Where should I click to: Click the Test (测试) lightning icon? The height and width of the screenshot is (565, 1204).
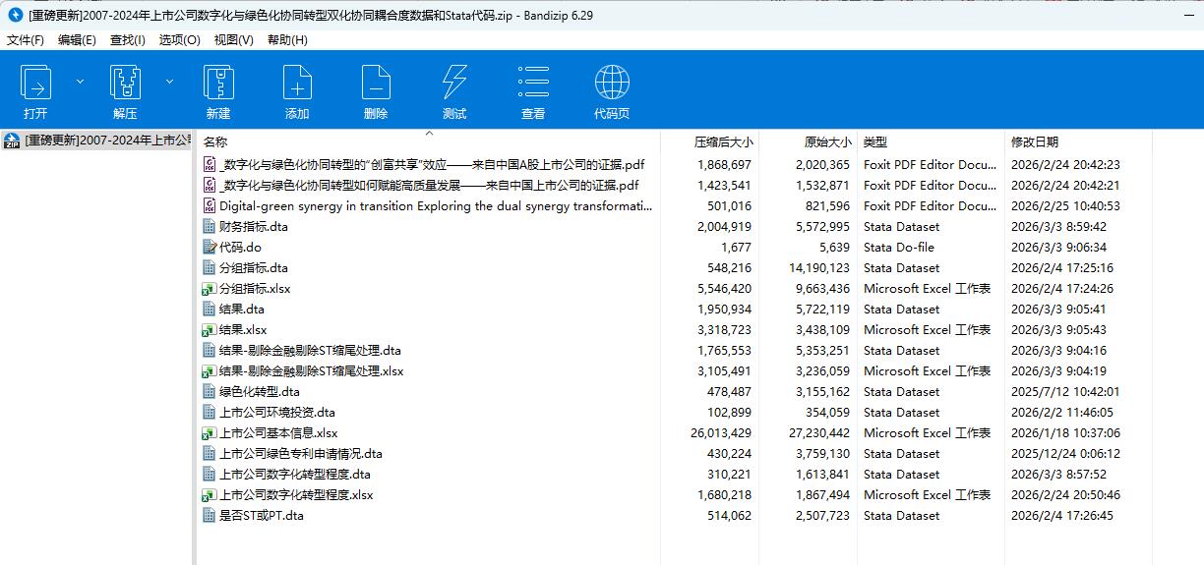coord(454,82)
